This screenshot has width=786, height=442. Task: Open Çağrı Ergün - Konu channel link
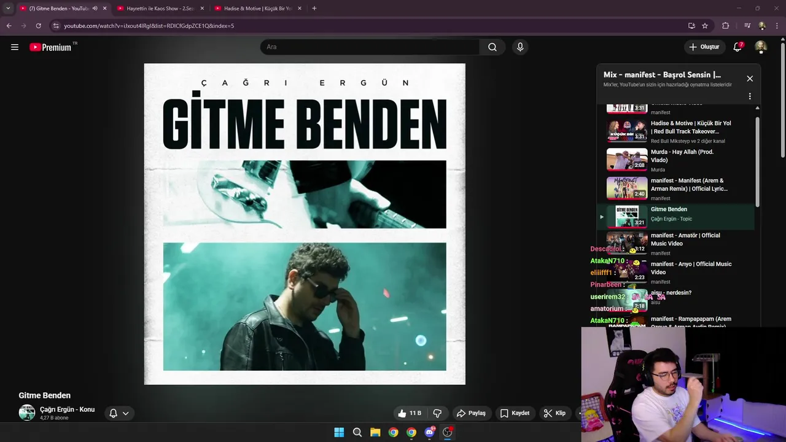coord(68,409)
